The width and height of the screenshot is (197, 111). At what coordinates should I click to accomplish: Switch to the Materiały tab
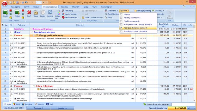(x=76, y=7)
